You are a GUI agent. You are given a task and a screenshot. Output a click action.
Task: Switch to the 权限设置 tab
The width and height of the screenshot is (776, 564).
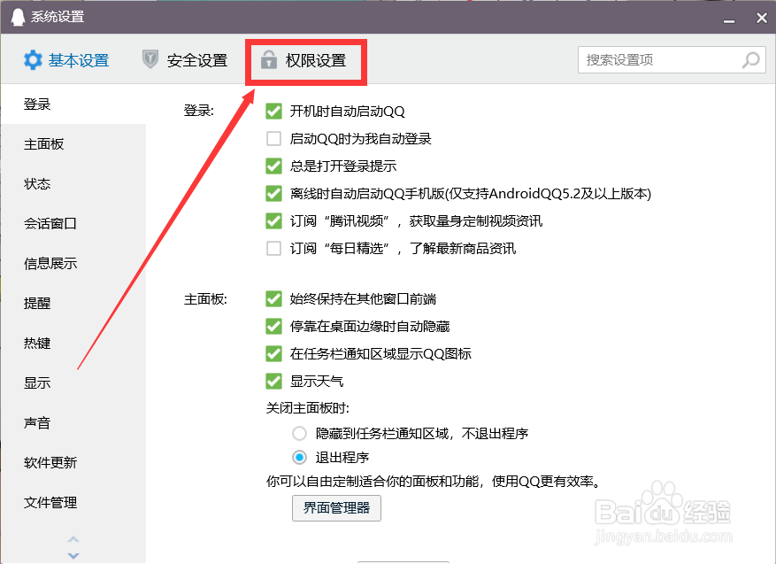point(303,60)
